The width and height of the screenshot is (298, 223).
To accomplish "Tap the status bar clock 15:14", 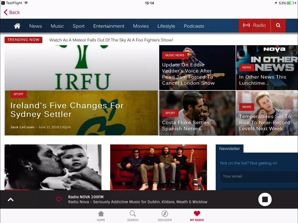I will (149, 3).
